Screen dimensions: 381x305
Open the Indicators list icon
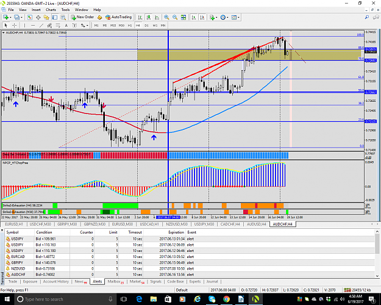click(212, 17)
